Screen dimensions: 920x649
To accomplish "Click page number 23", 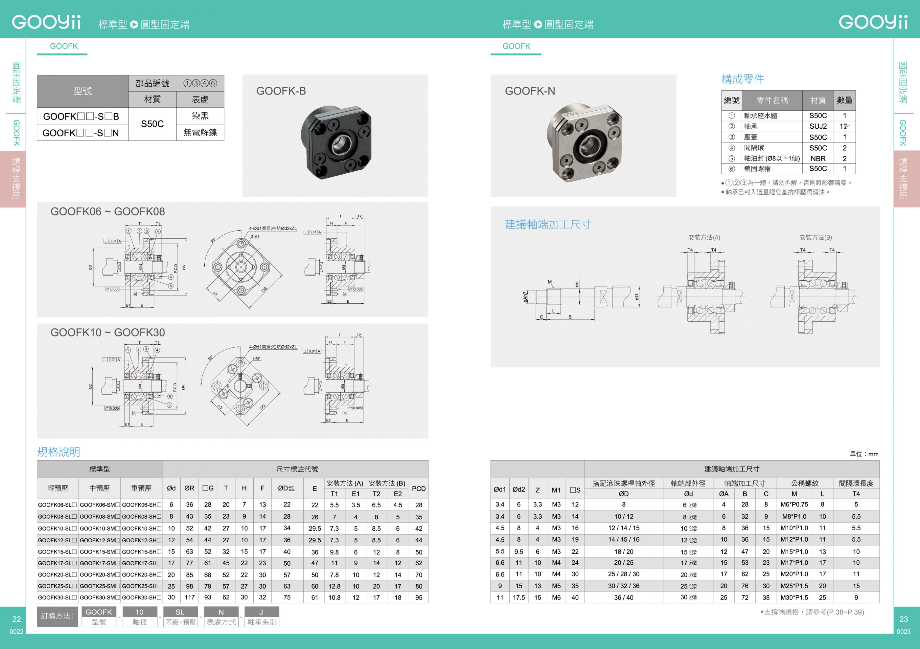I will click(904, 619).
